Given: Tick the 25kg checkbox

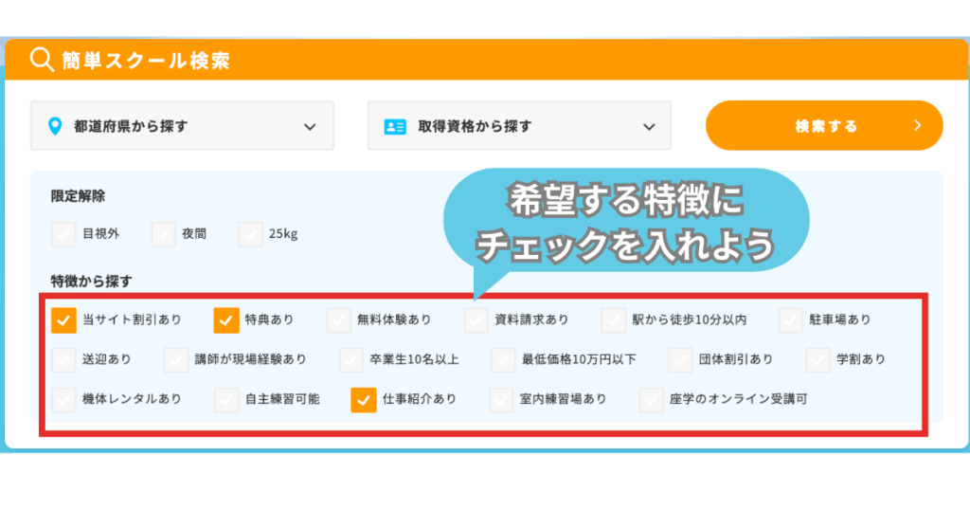Looking at the screenshot, I should click(x=250, y=233).
